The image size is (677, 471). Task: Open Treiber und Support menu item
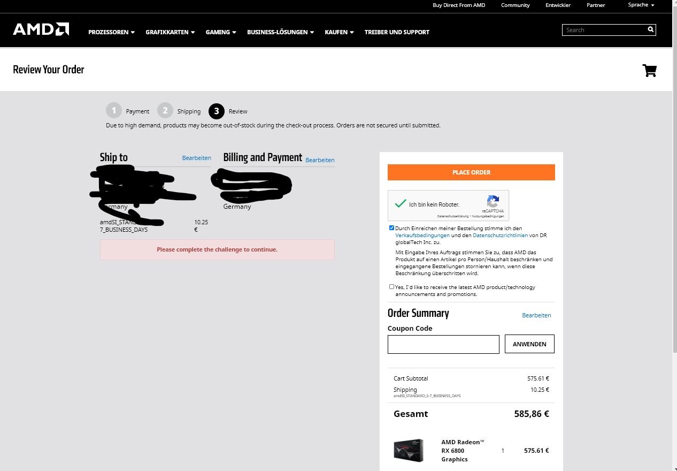pyautogui.click(x=397, y=32)
